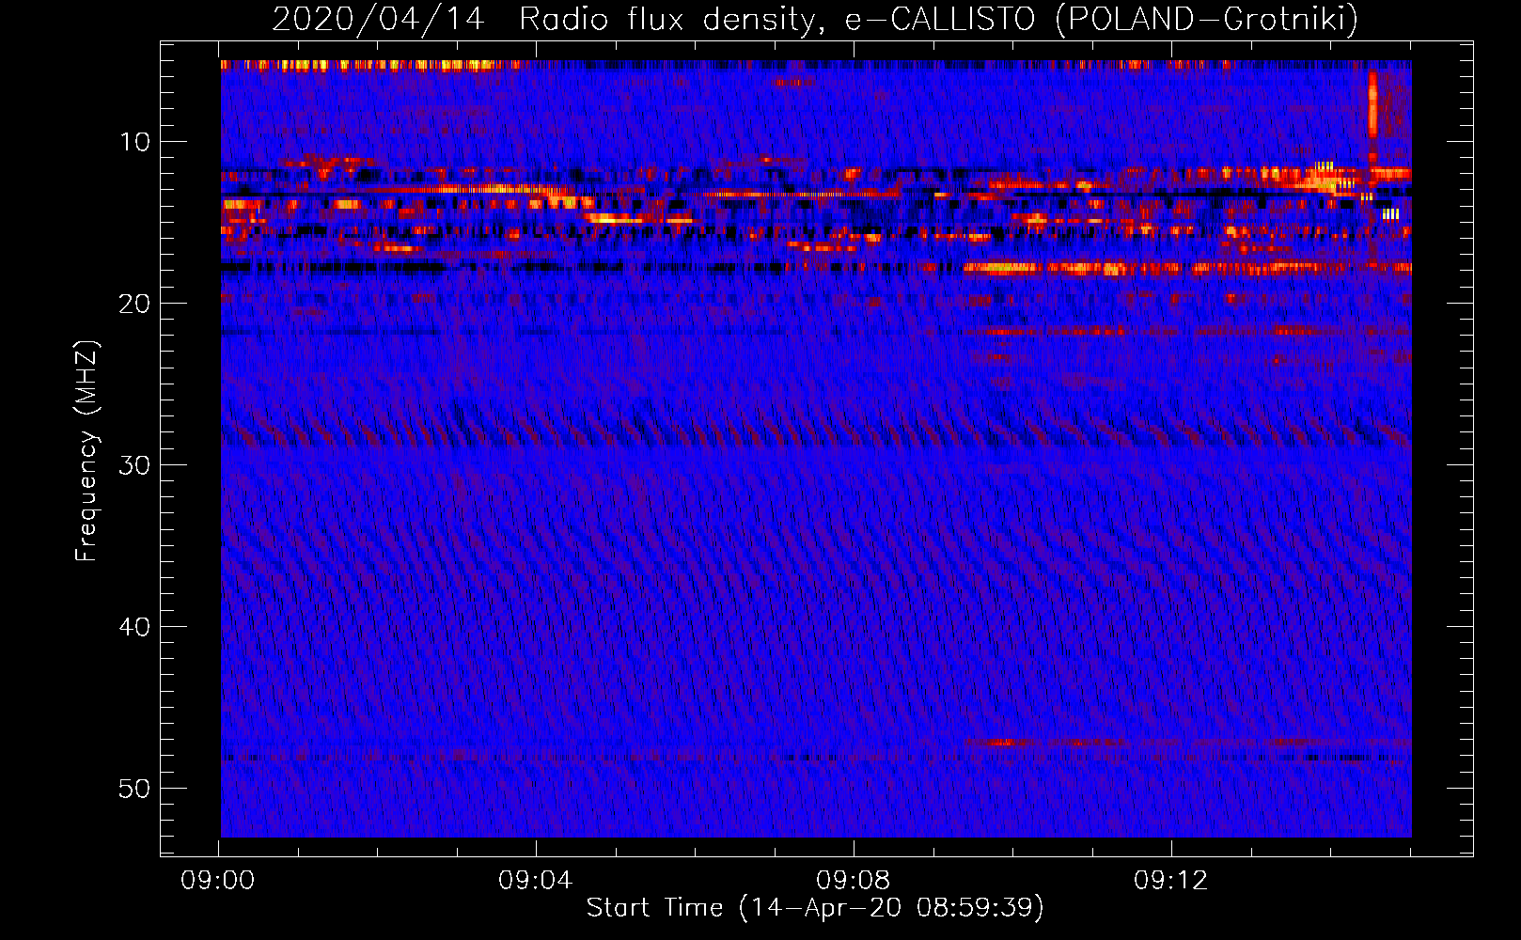
Task: Click the 'Frequency (MHZ)' axis label
Action: click(x=86, y=451)
